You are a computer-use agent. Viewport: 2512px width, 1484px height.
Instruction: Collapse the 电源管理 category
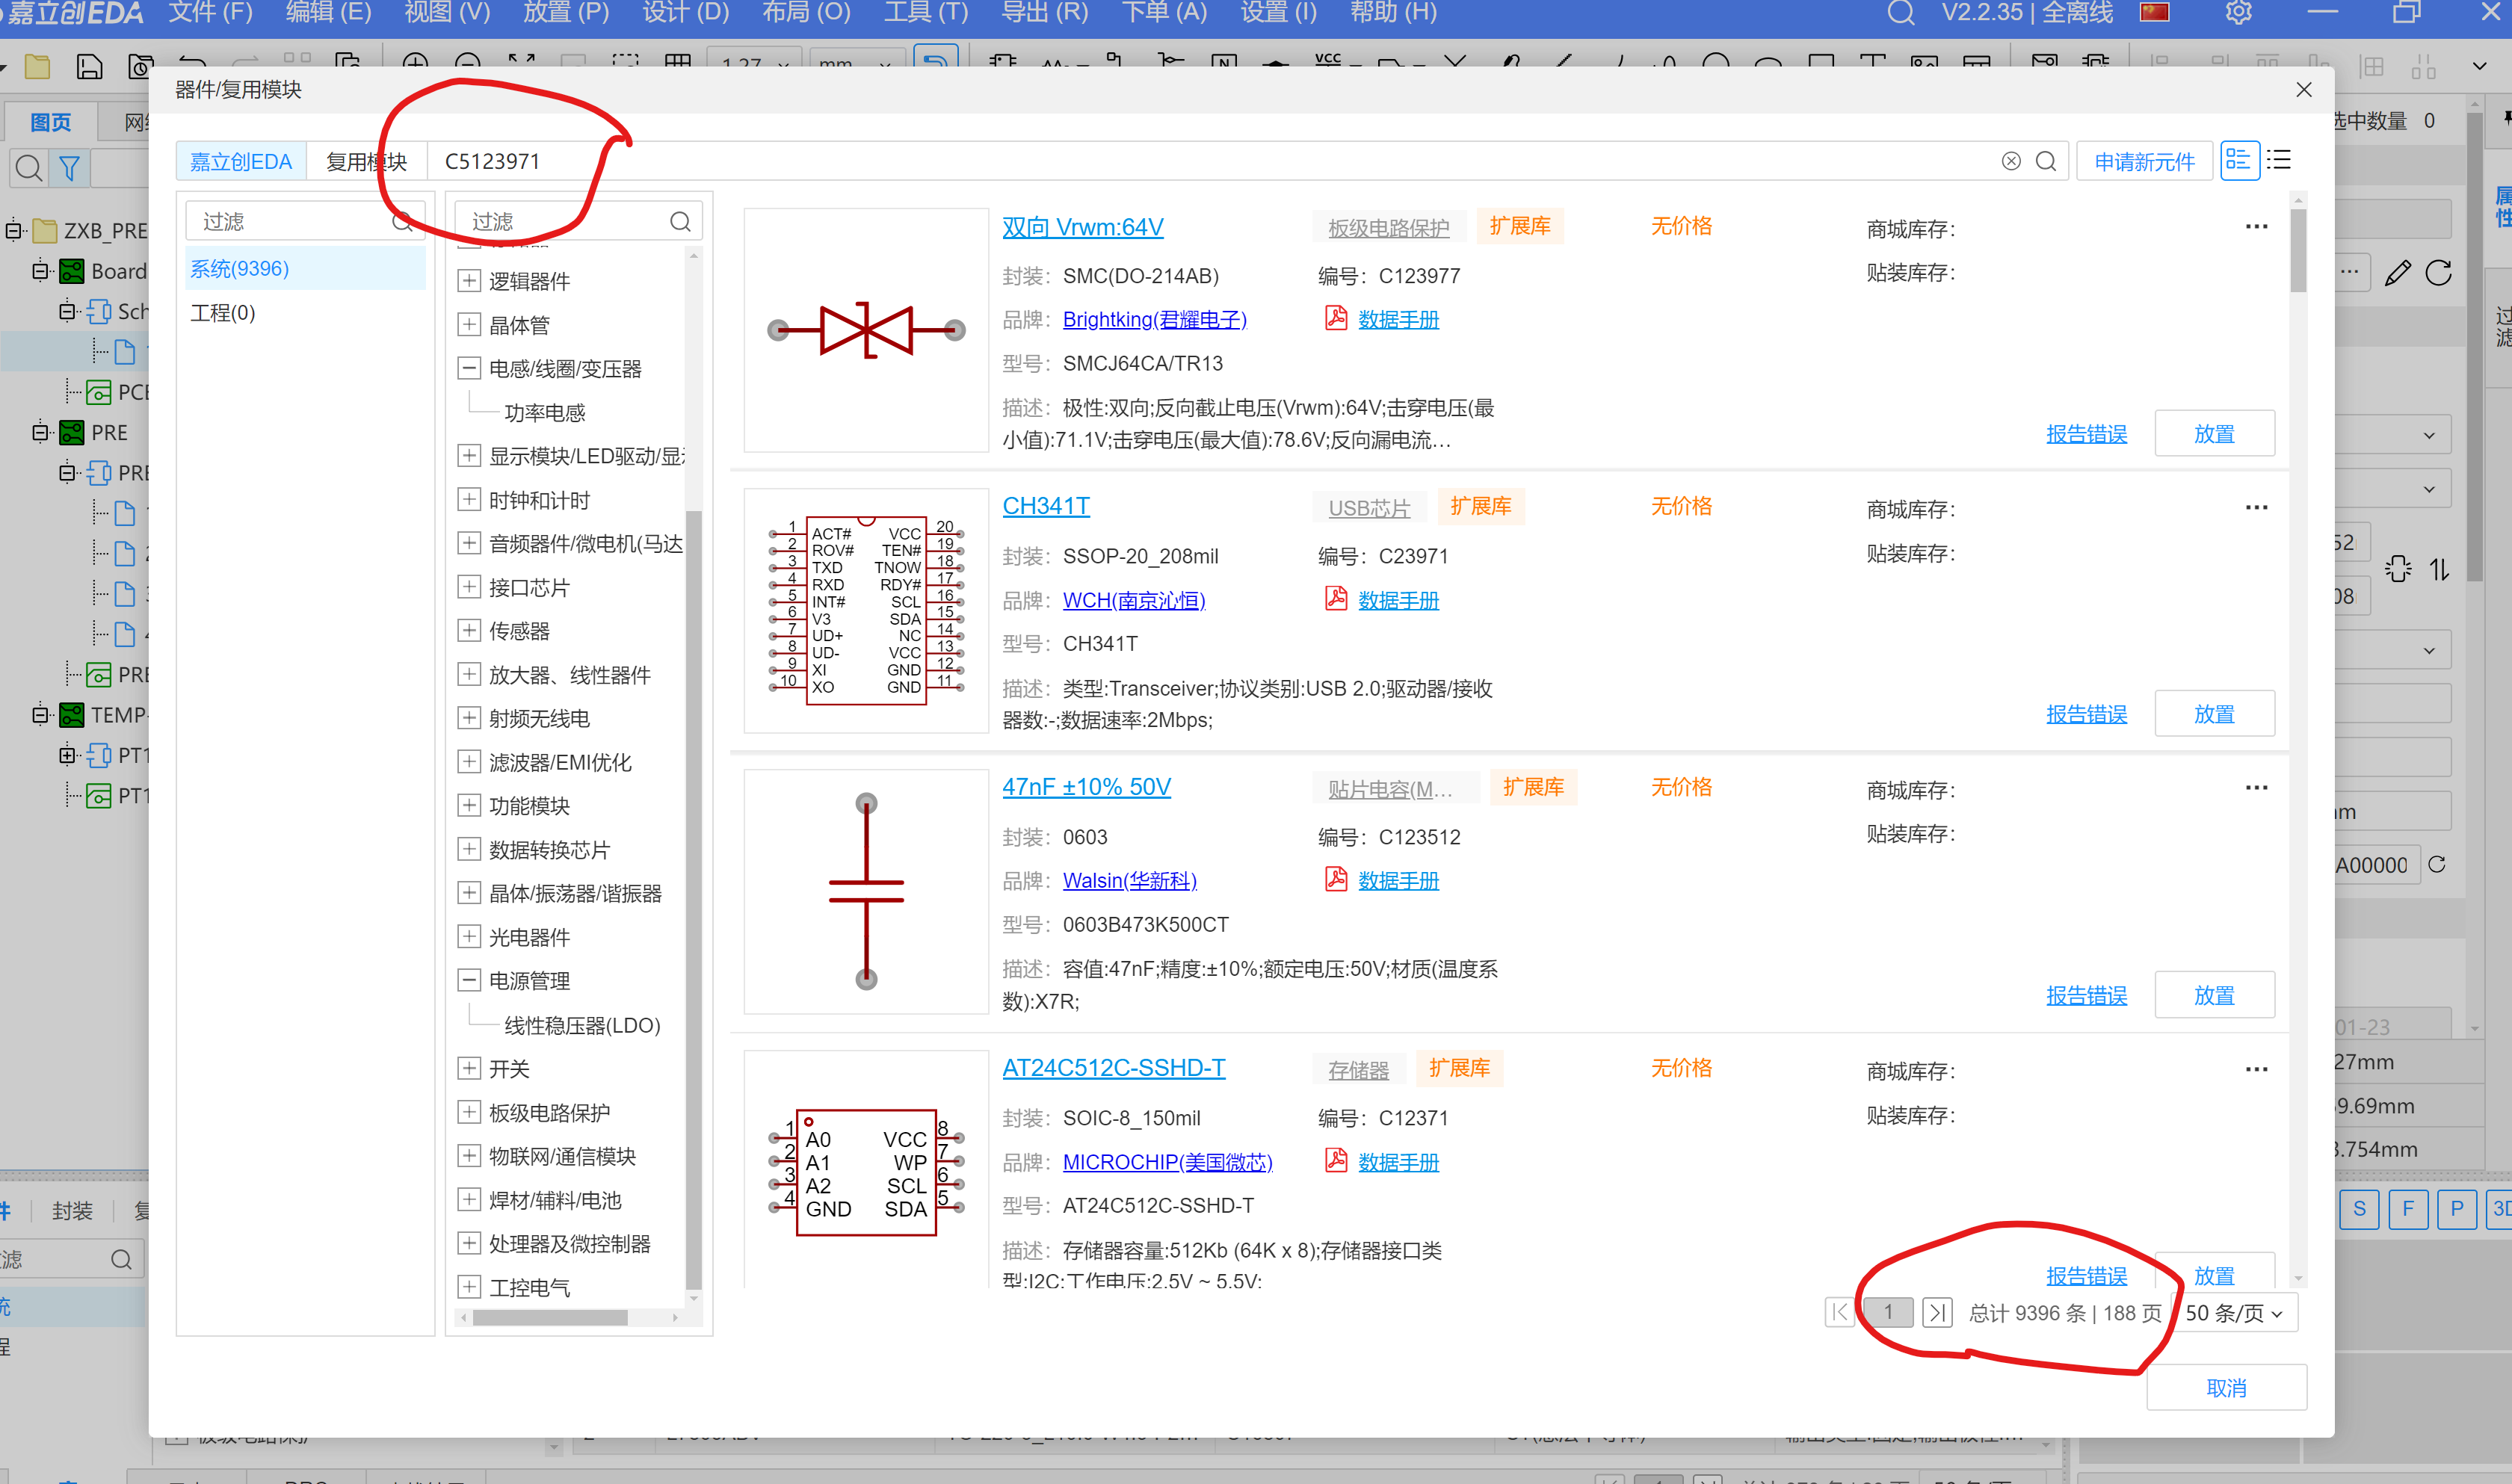point(468,980)
